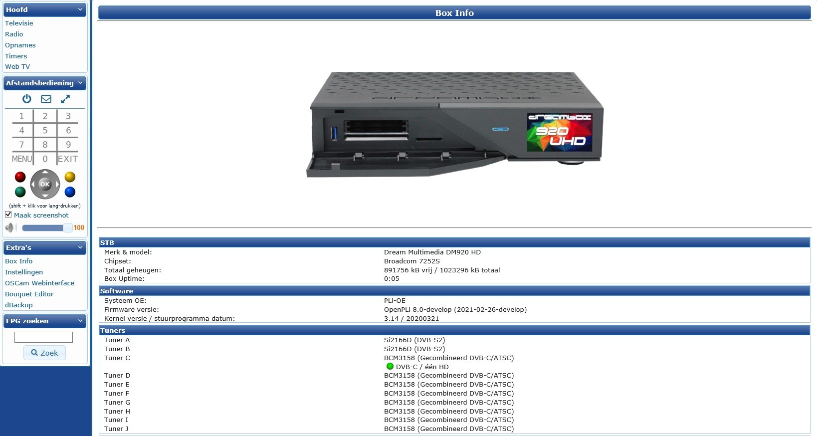Image resolution: width=817 pixels, height=436 pixels.
Task: Click 'Tuner A' row label
Action: click(x=117, y=340)
